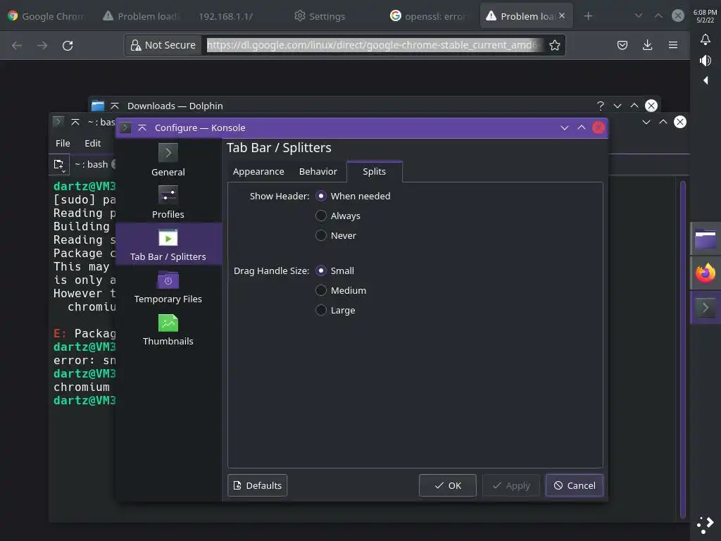
Task: Open the browser downloads icon
Action: tap(648, 45)
